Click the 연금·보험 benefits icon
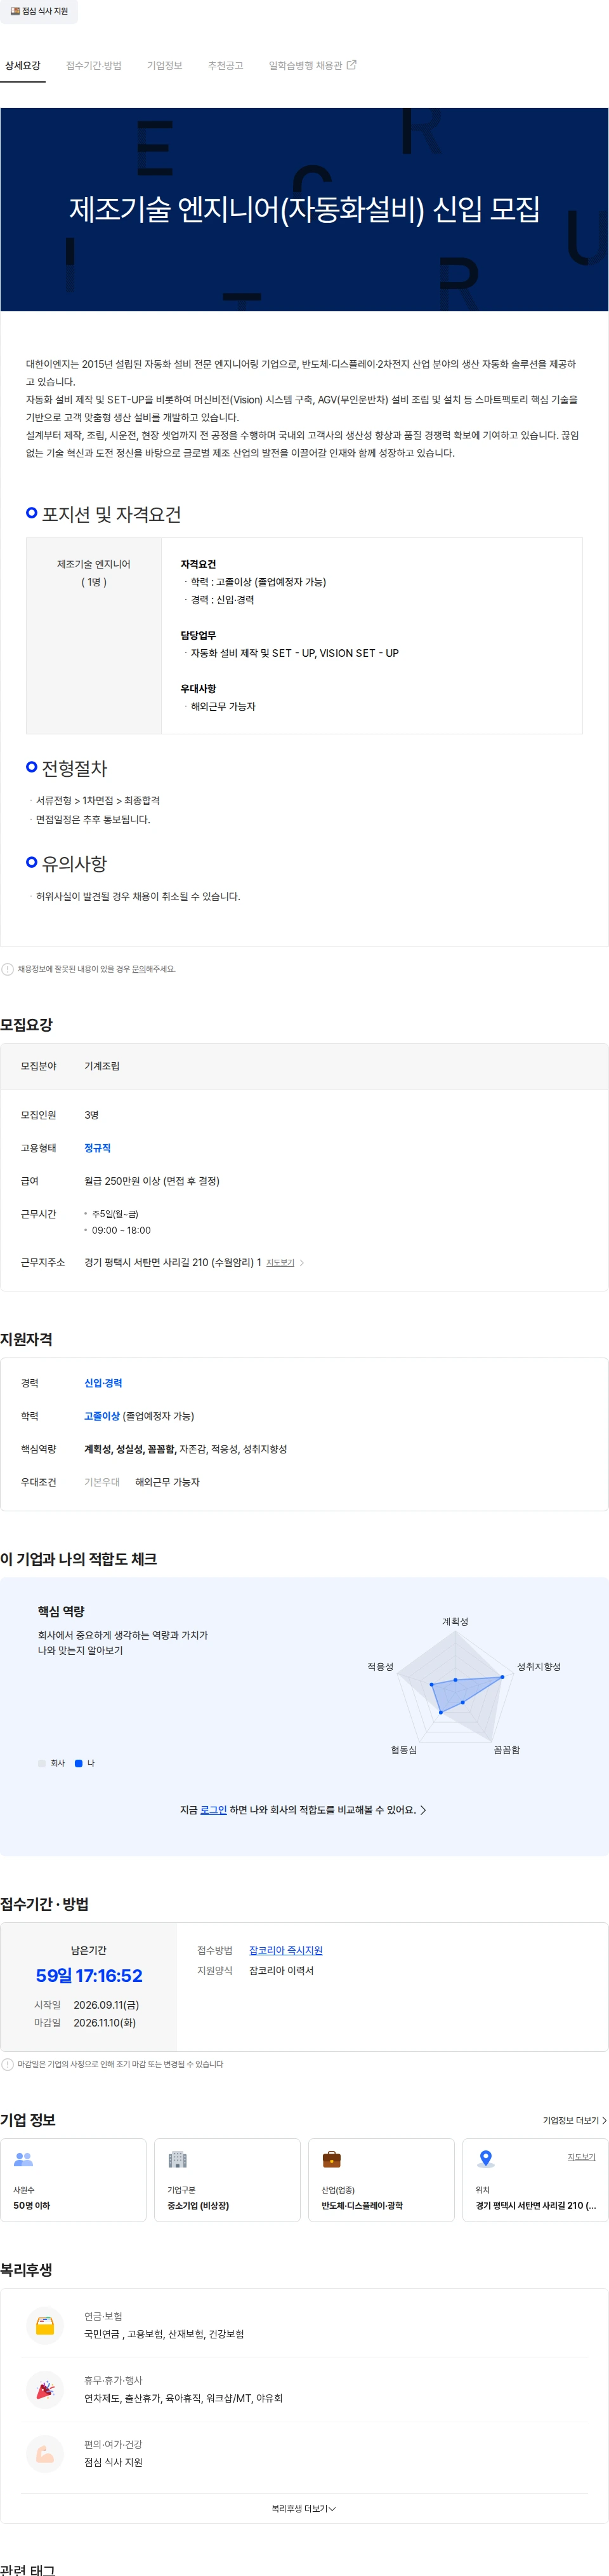The image size is (609, 2576). [x=45, y=2325]
